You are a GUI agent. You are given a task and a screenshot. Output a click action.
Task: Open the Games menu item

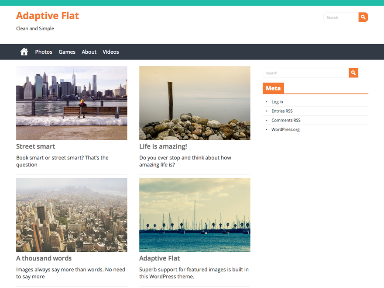point(67,52)
